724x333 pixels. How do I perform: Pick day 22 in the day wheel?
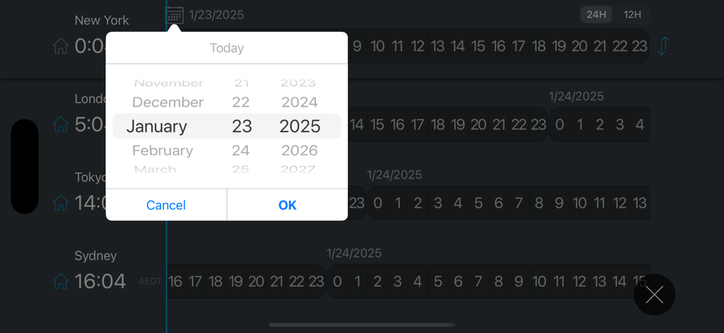pyautogui.click(x=241, y=103)
